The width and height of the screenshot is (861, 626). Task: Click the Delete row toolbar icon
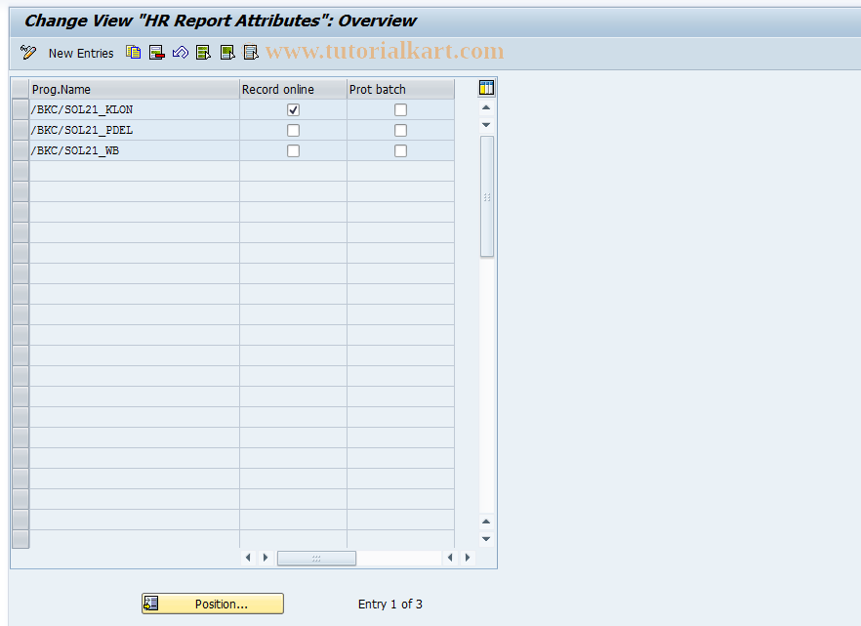(157, 53)
